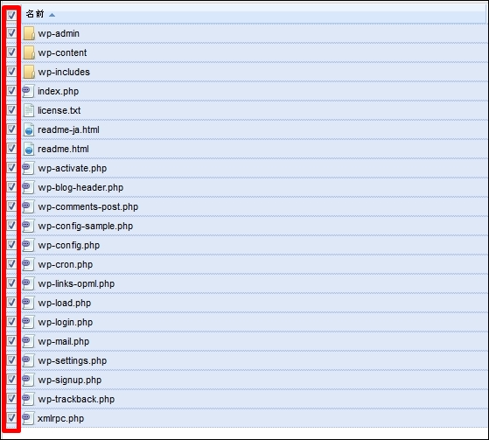The image size is (489, 440).
Task: Select the wp-load.php file name
Action: 65,304
